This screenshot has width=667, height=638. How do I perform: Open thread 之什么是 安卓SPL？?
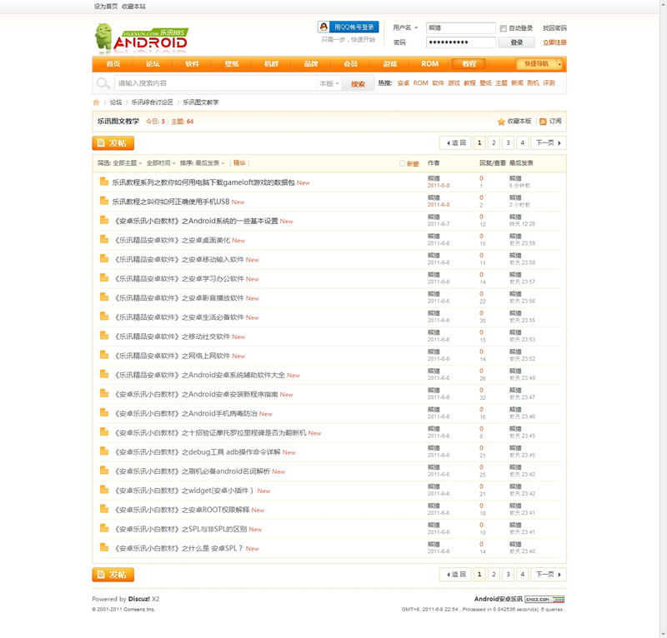(178, 549)
